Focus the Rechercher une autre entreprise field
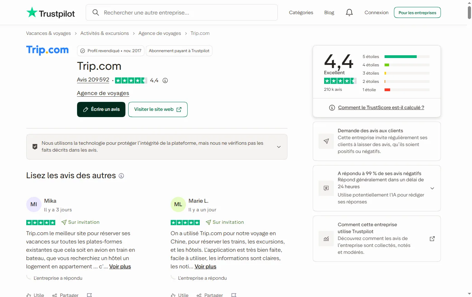The image size is (472, 297). tap(182, 12)
